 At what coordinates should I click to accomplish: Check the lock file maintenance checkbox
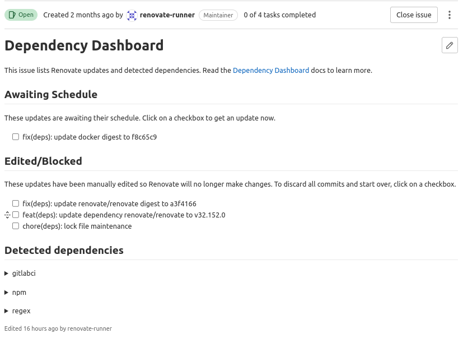[x=15, y=225]
